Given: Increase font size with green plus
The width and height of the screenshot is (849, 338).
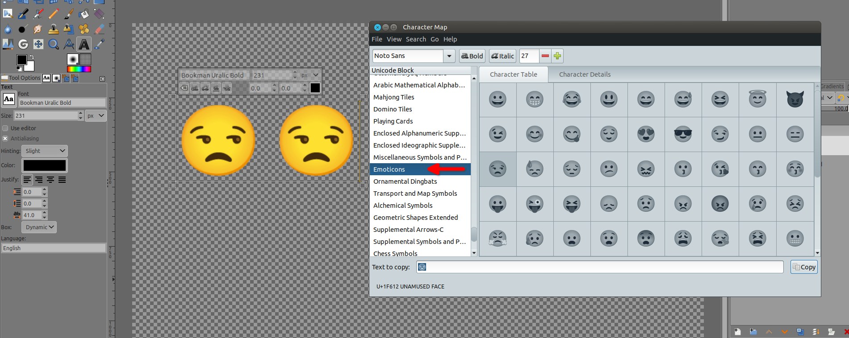Looking at the screenshot, I should click(557, 56).
